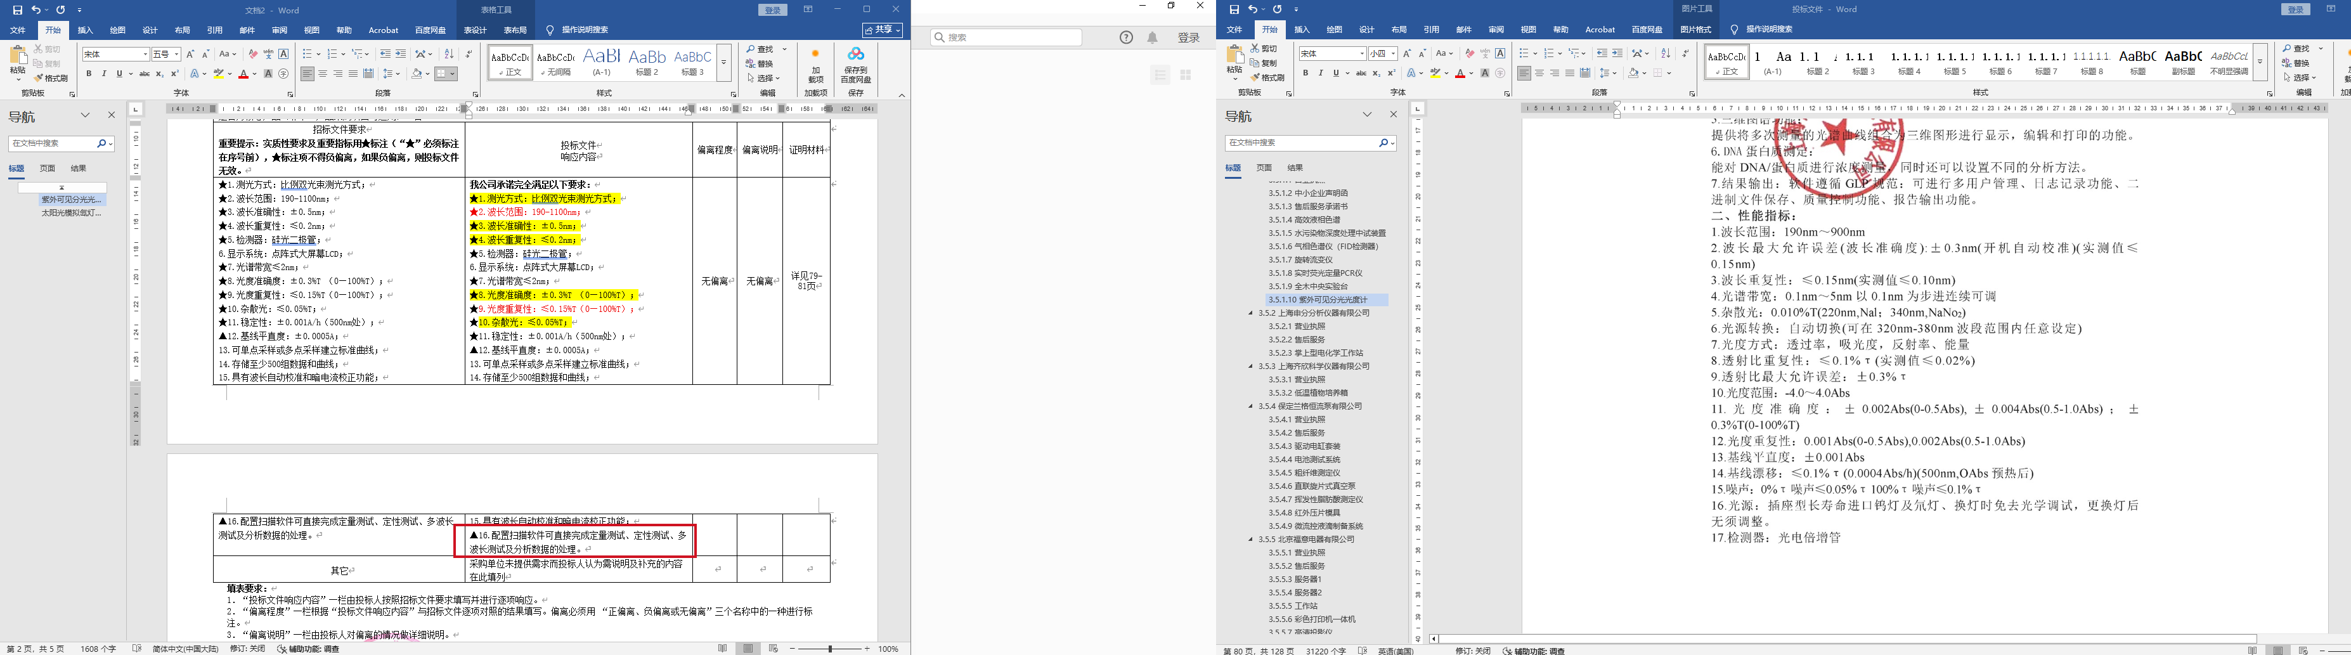Click 查找 in right Word editing group
Screen dimensions: 2351x655
[x=2296, y=49]
